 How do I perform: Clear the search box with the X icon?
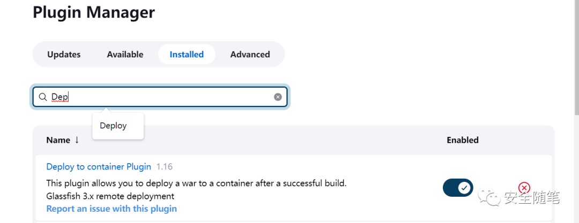[278, 97]
